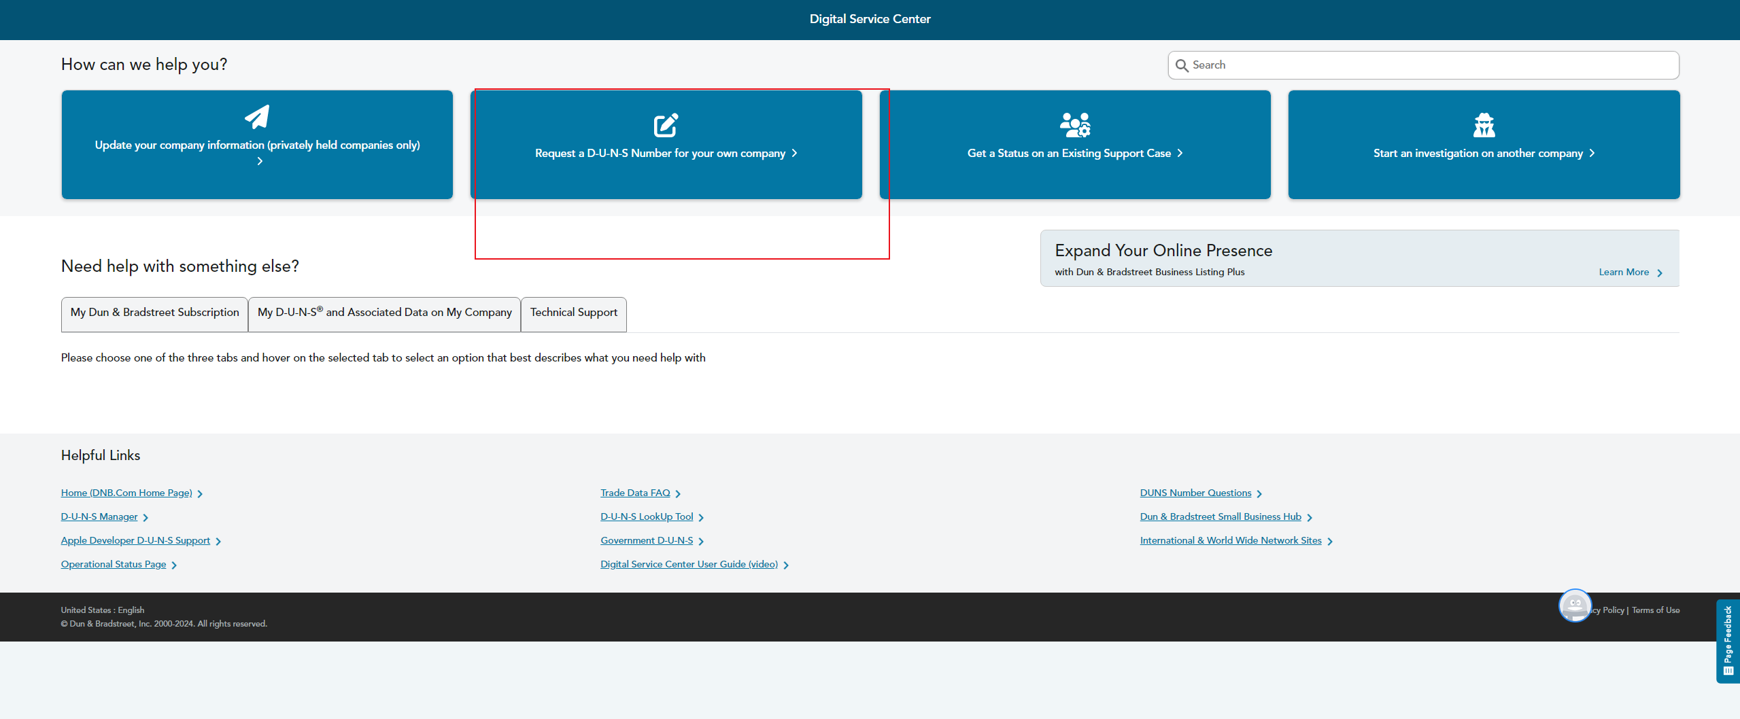Click chevron beside Apple Developer D-U-N-S Support
Screen dimensions: 1740x719
click(218, 541)
